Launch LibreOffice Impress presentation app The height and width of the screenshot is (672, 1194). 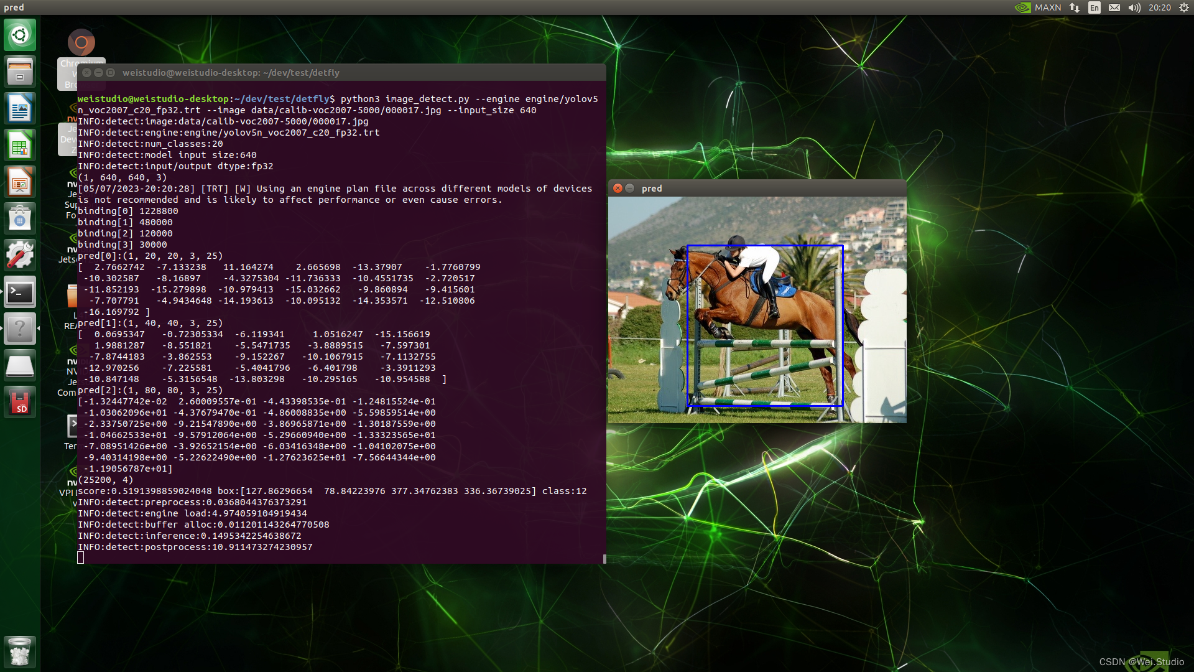tap(20, 182)
